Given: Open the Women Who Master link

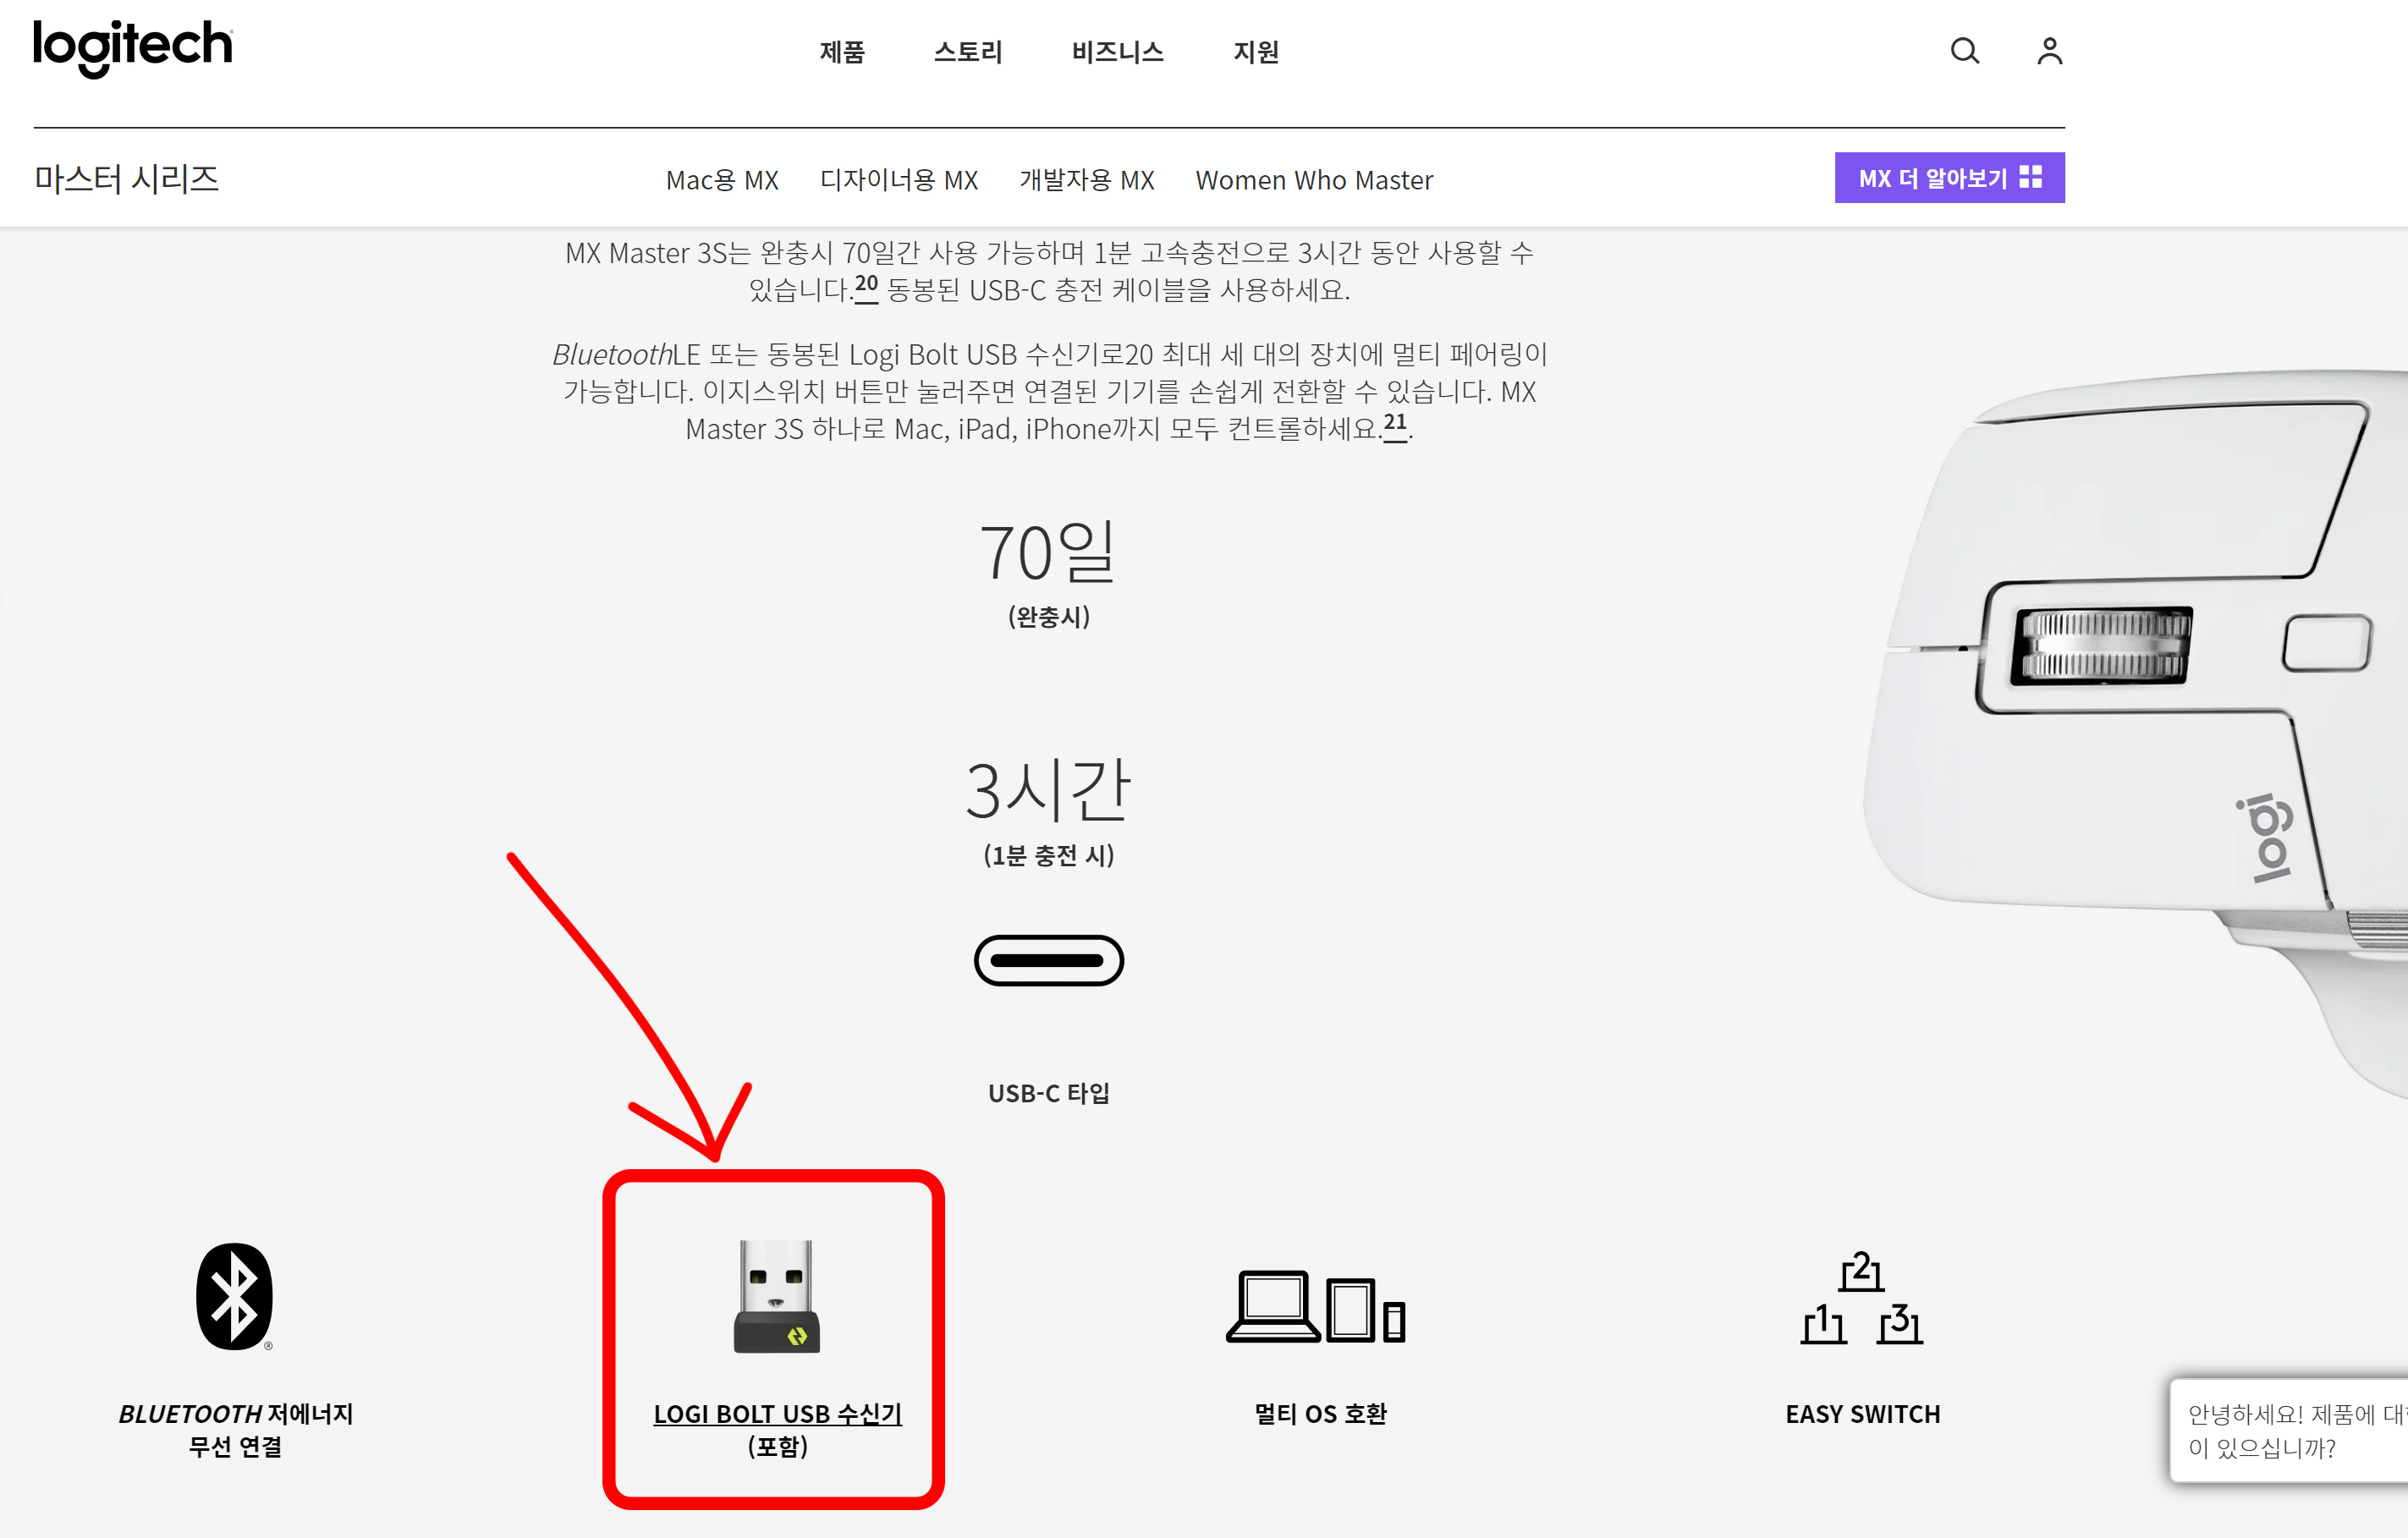Looking at the screenshot, I should 1313,180.
